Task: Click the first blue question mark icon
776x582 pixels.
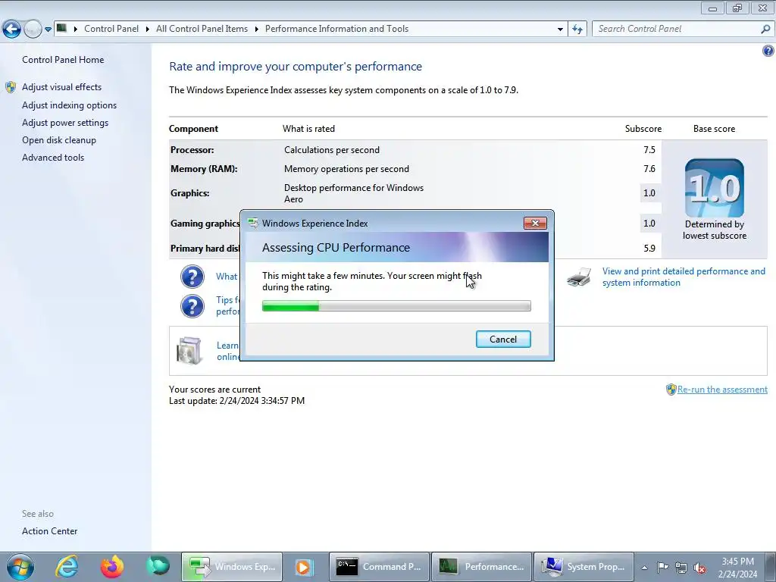Action: [192, 277]
